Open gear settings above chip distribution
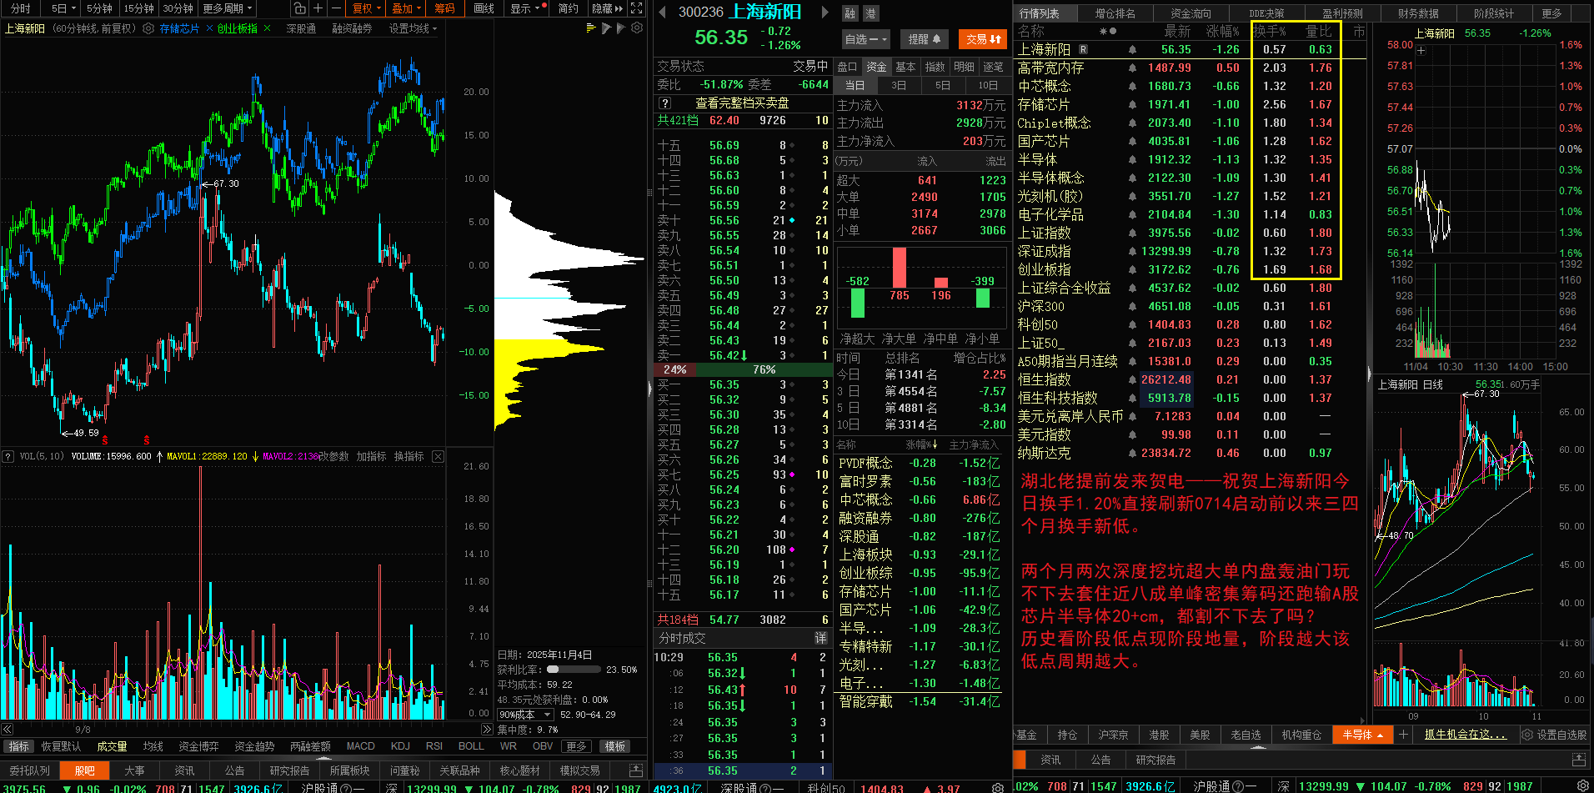 pos(637,28)
